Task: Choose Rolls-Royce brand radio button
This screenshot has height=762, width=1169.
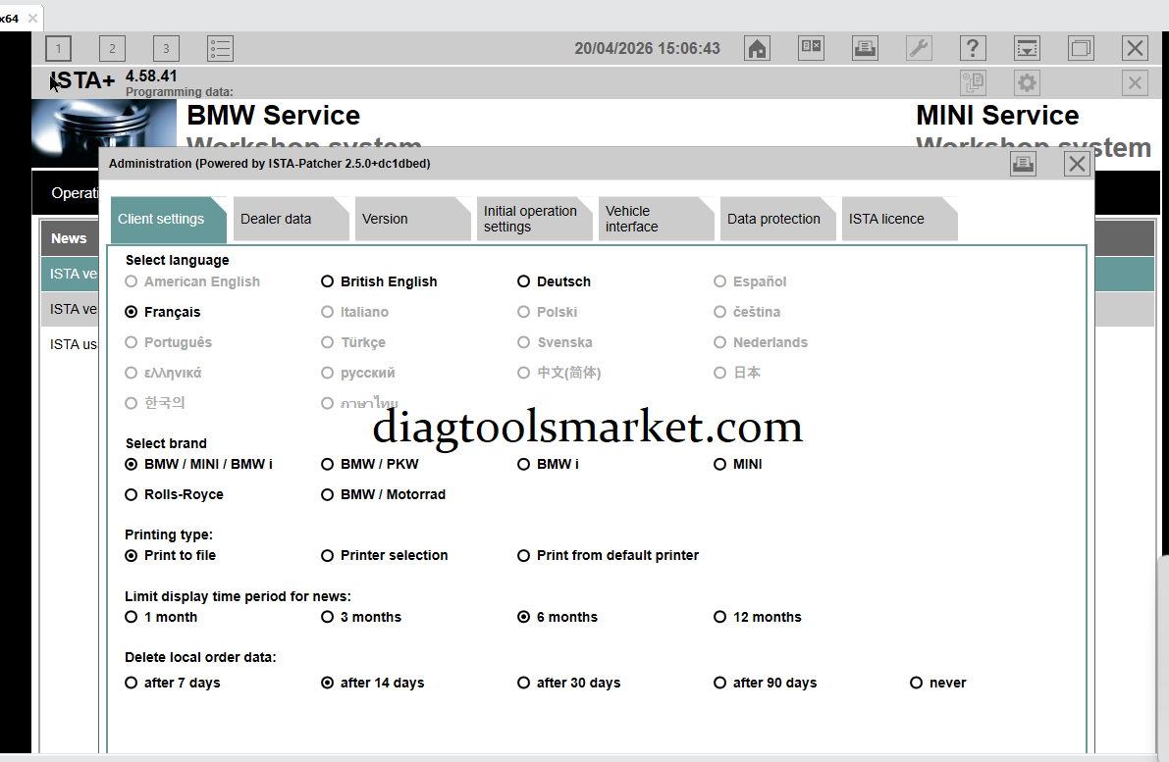Action: [132, 495]
